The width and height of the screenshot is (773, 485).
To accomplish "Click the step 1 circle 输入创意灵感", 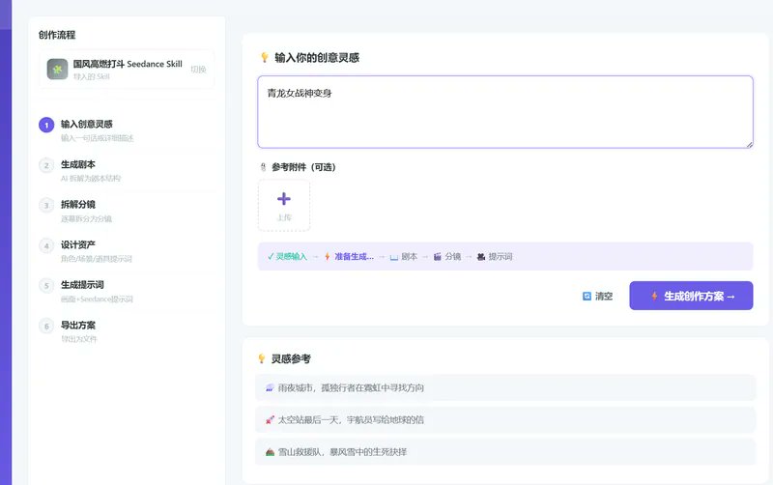I will [46, 126].
